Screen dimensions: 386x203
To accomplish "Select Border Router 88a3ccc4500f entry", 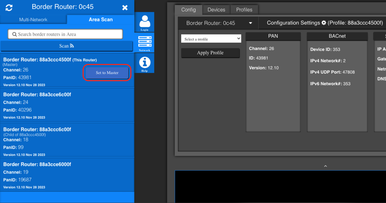I will pyautogui.click(x=67, y=71).
